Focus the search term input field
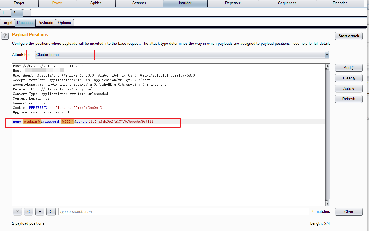The image size is (369, 231). [183, 212]
